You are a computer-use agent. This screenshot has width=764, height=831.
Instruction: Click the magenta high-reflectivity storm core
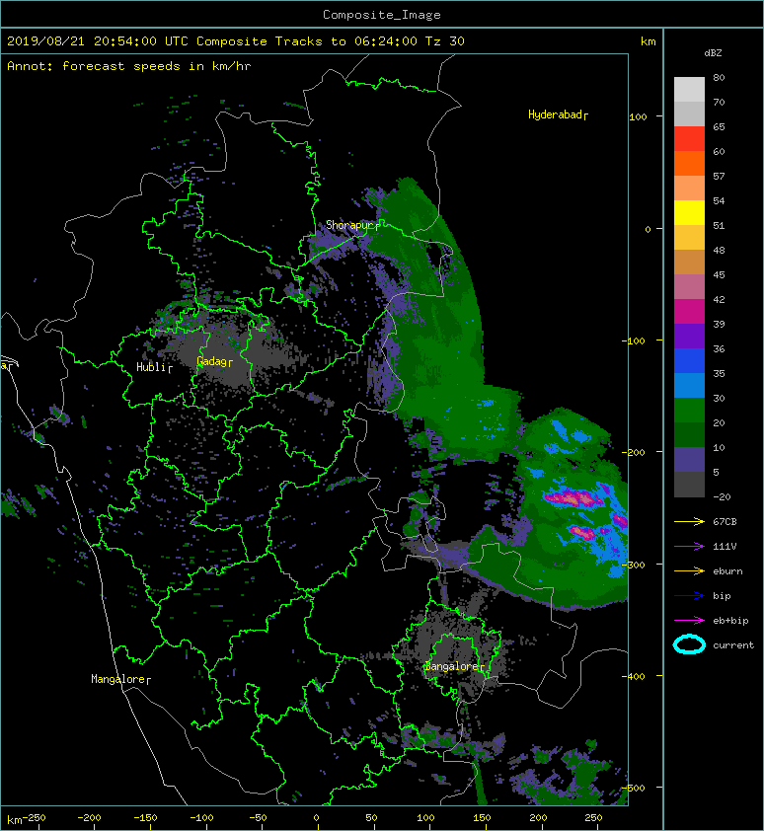click(573, 498)
